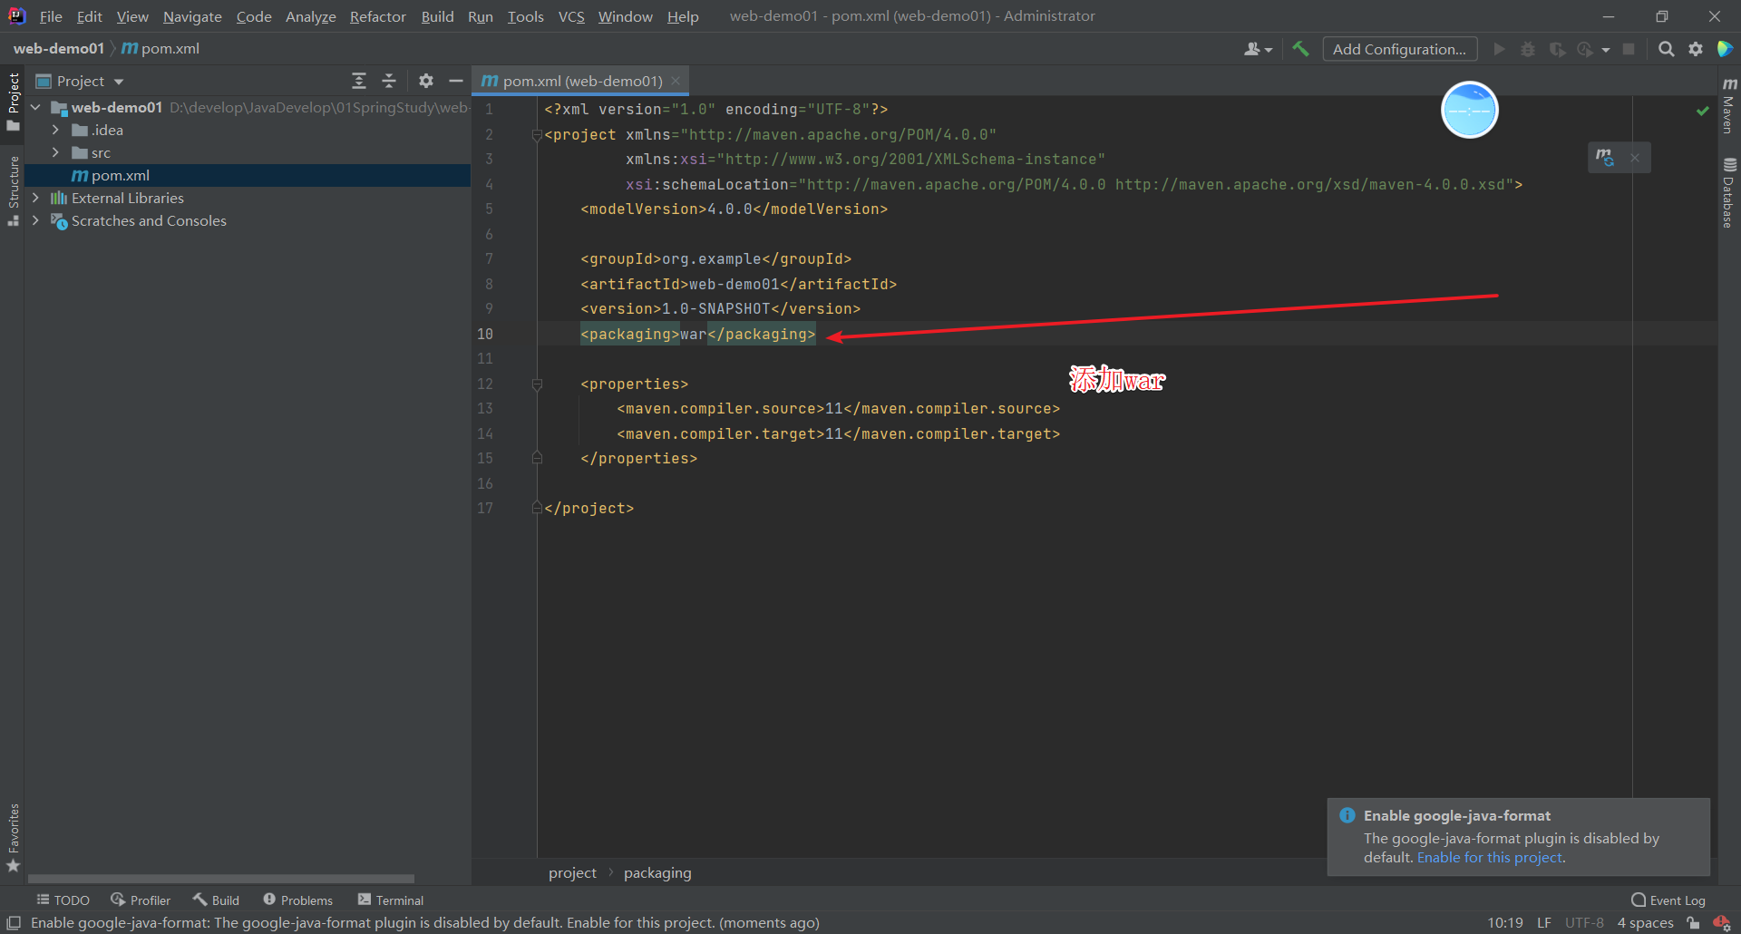Click the Expand All icon in Project panel
Screen dimensions: 1741x934
[359, 81]
